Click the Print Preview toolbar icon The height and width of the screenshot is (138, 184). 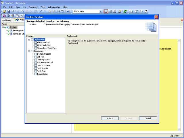click(13, 11)
